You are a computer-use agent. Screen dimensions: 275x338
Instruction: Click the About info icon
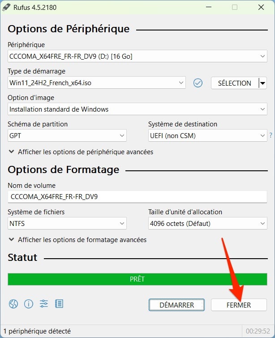(29, 304)
